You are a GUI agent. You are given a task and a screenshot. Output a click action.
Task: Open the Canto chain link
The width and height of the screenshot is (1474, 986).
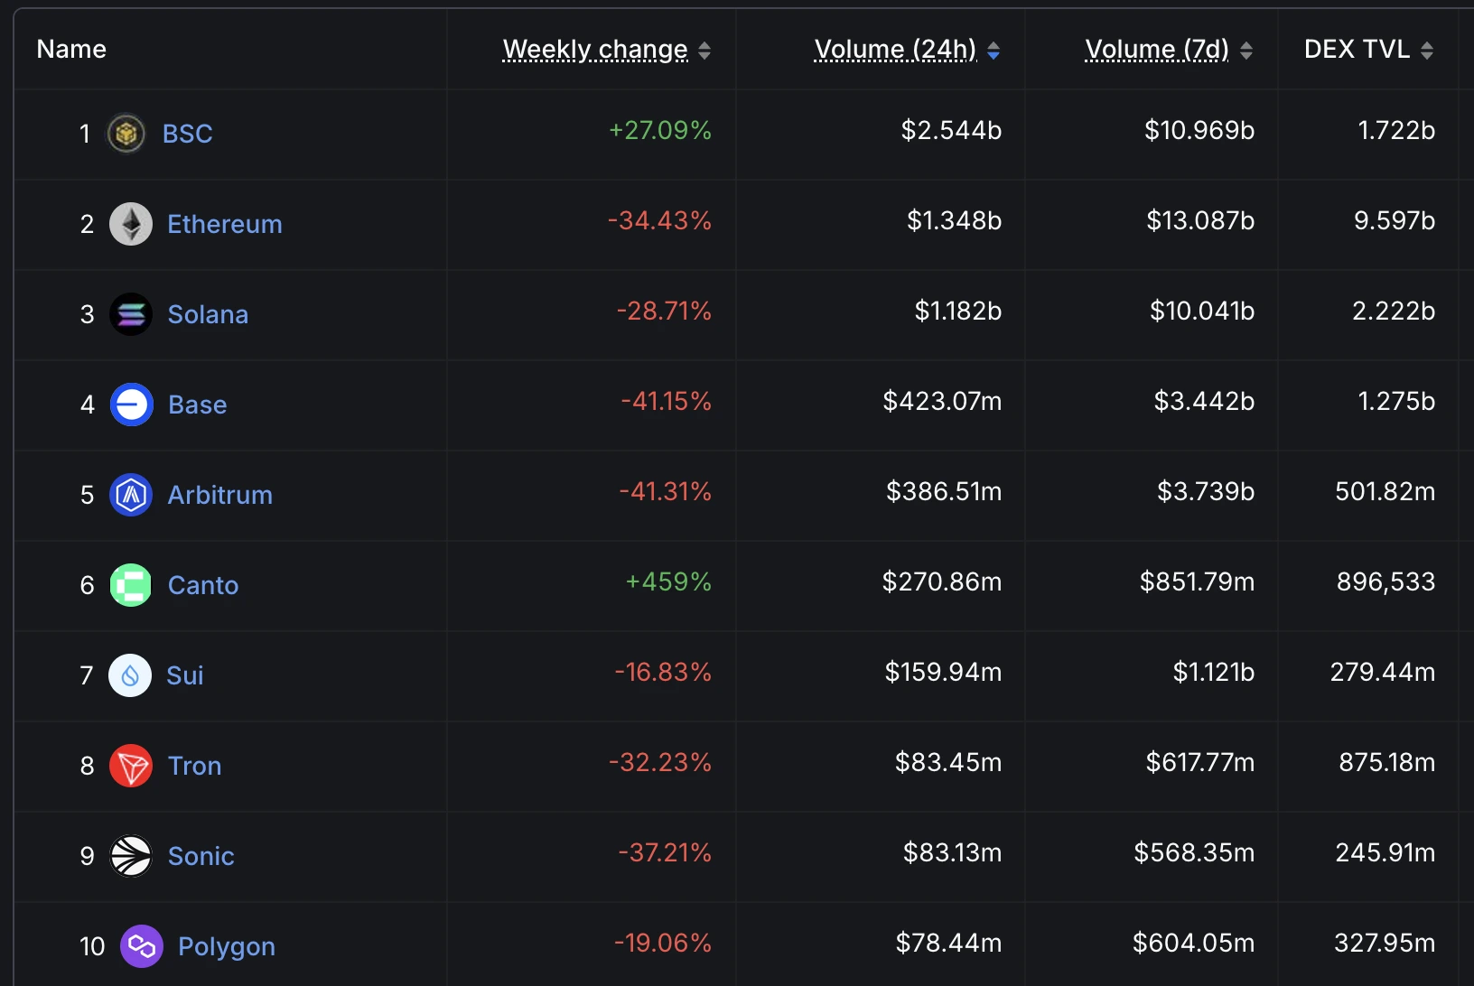[203, 585]
